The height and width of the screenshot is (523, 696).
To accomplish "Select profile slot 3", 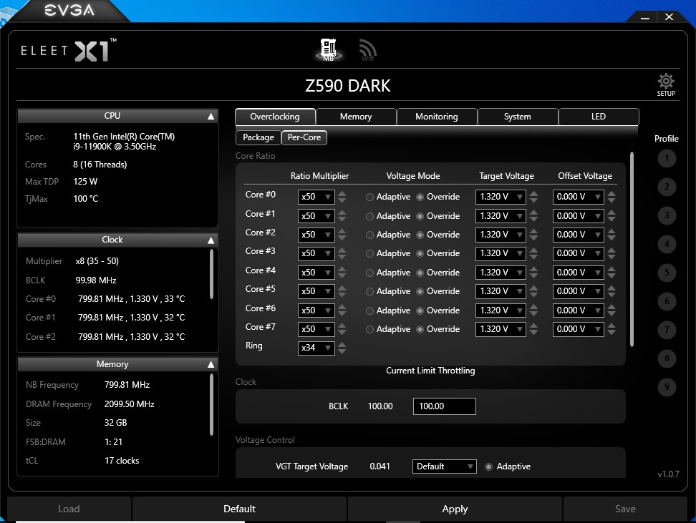I will point(666,215).
